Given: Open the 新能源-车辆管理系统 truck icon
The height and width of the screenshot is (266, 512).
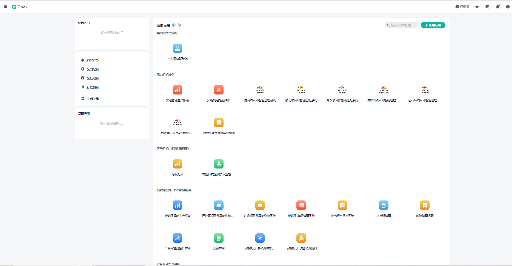Looking at the screenshot, I should pos(301,205).
